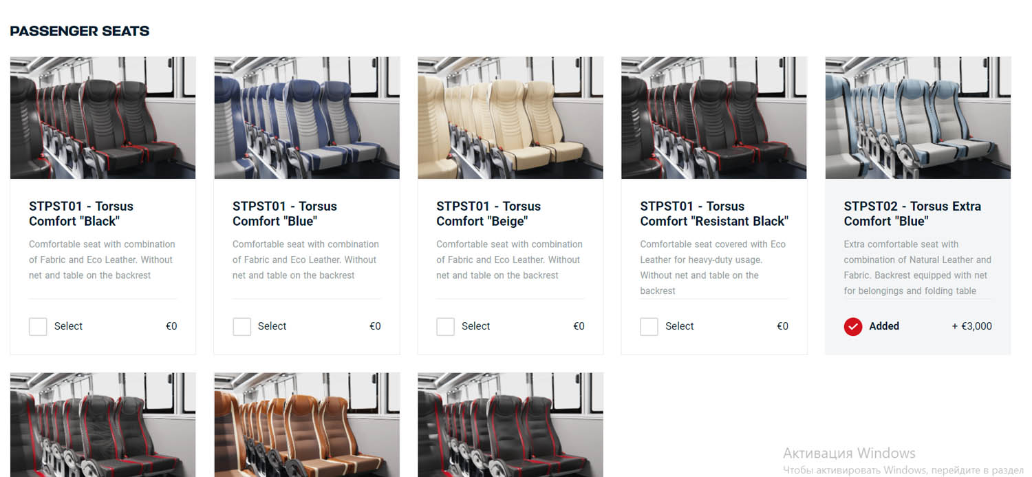Click the Added label on the selected card
Viewport: 1032px width, 477px height.
884,326
